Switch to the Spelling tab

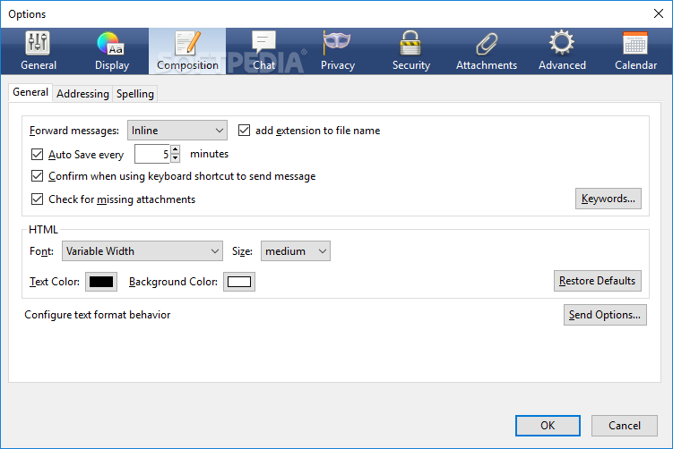[x=135, y=94]
